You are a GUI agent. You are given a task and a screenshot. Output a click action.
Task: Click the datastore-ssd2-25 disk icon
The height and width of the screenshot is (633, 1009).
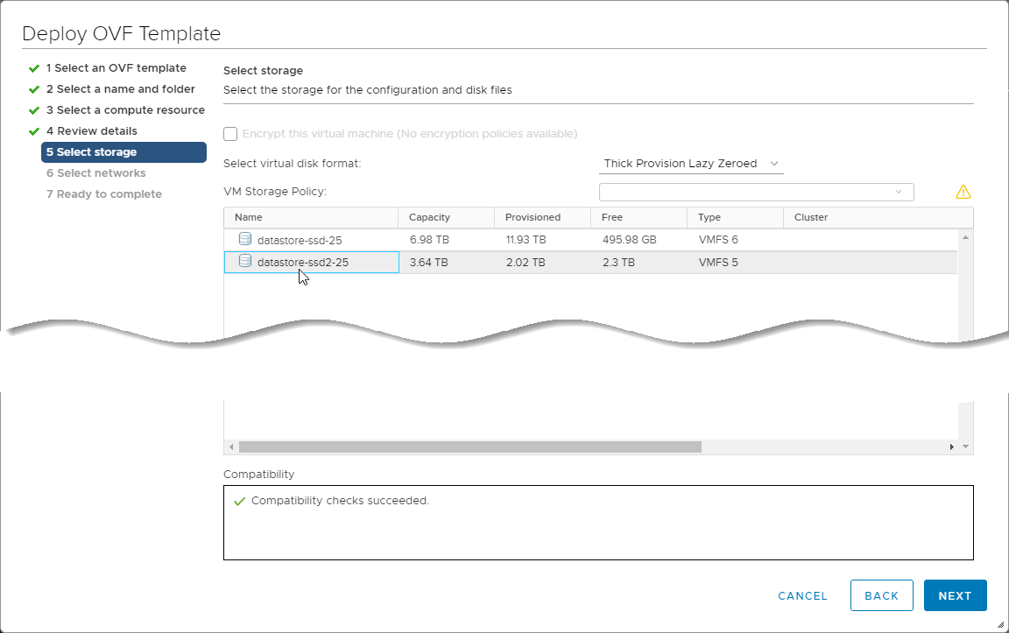tap(245, 261)
